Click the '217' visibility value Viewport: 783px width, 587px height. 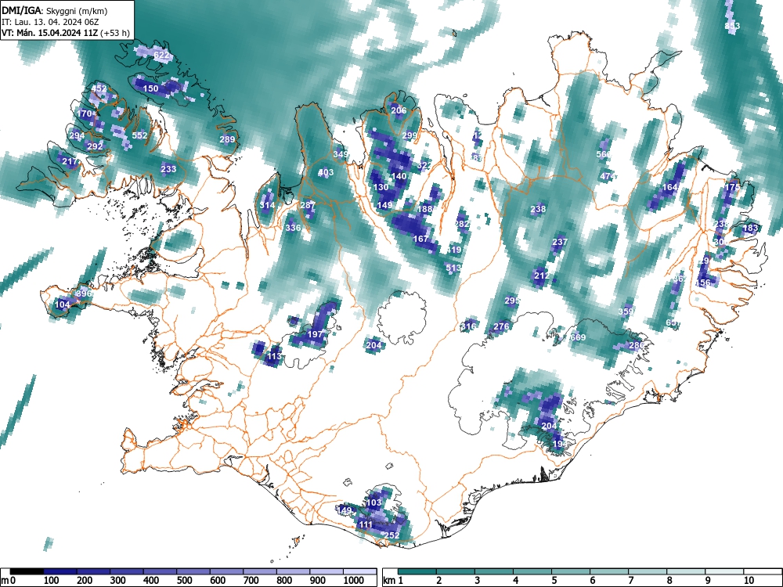click(x=70, y=161)
